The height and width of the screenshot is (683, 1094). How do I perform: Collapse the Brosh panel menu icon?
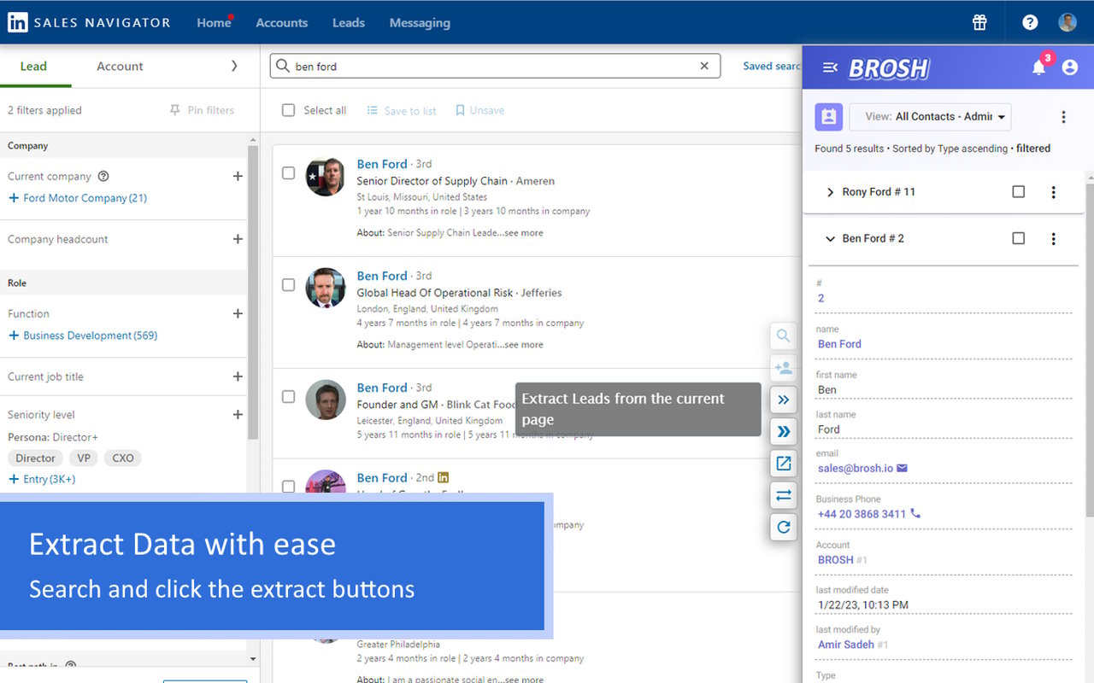pos(829,67)
